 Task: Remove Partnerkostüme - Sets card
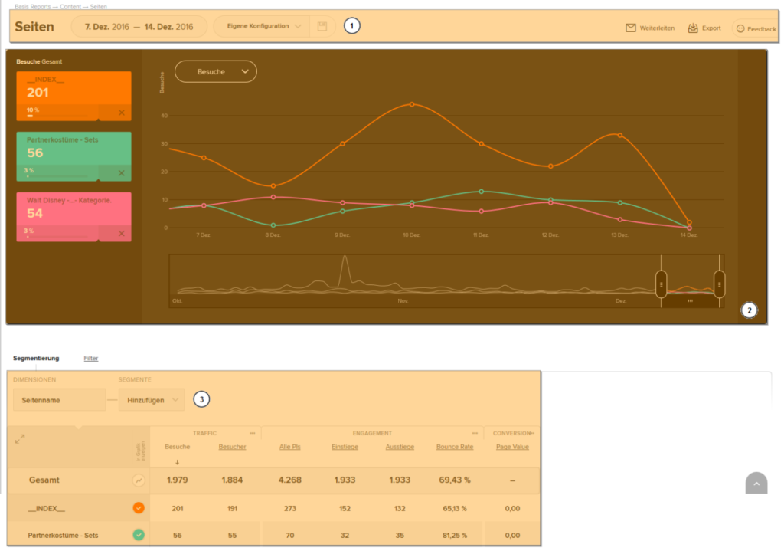(122, 173)
